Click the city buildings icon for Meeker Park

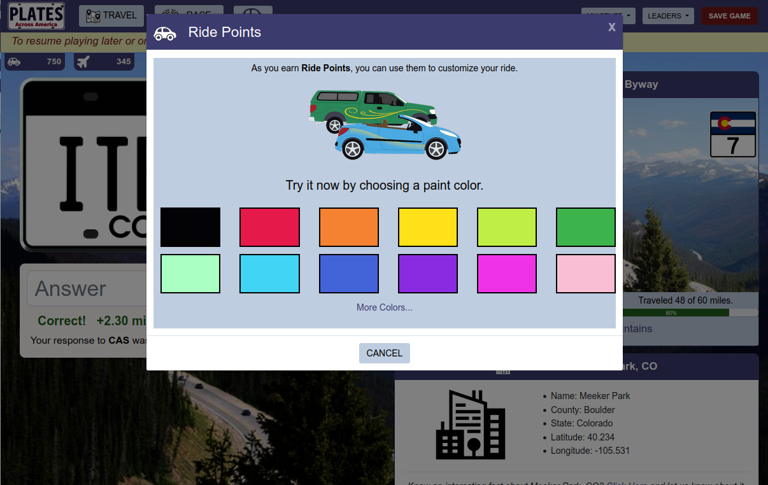point(471,425)
